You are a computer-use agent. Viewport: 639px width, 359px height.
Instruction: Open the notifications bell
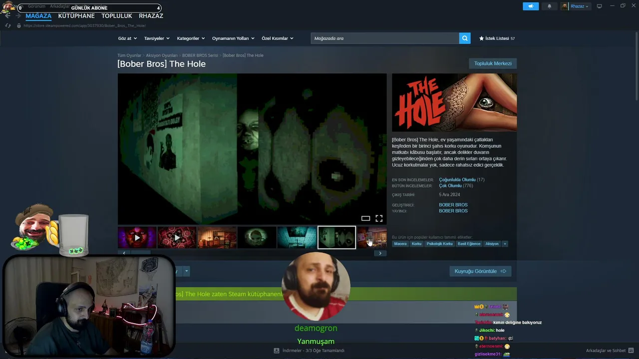550,6
